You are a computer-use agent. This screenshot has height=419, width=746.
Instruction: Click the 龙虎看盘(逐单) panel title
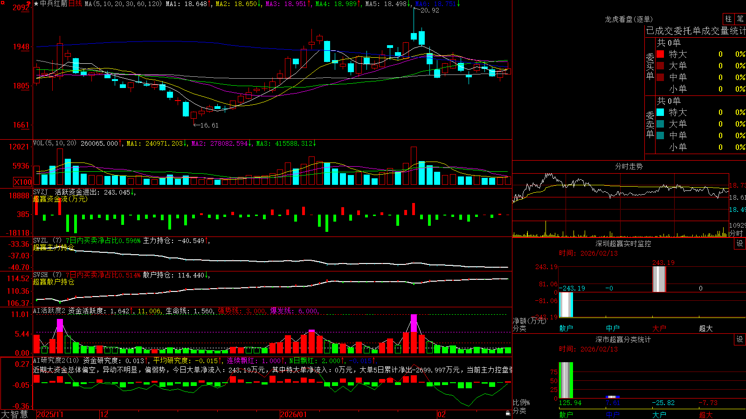point(629,19)
